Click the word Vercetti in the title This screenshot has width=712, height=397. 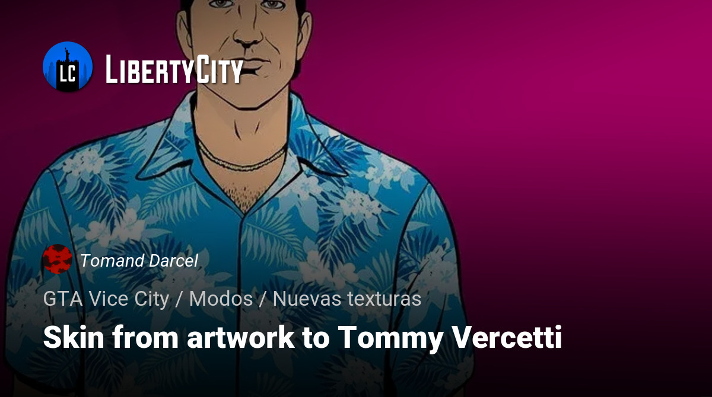(509, 338)
